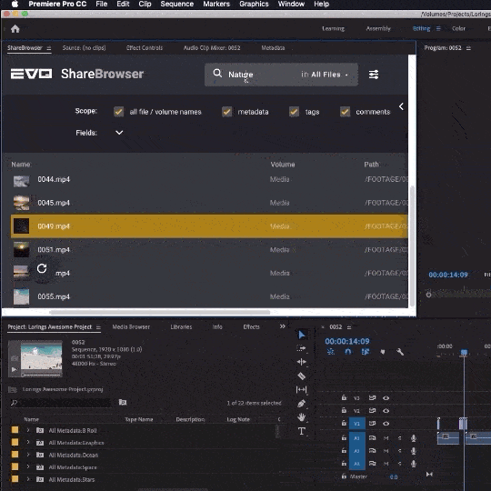The width and height of the screenshot is (491, 491).
Task: Select the Hand tool
Action: click(x=301, y=417)
